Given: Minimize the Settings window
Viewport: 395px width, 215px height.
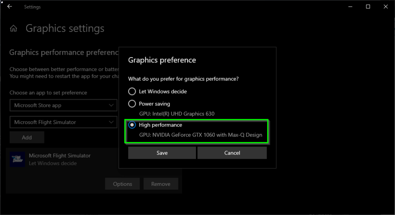Looking at the screenshot, I should [350, 7].
